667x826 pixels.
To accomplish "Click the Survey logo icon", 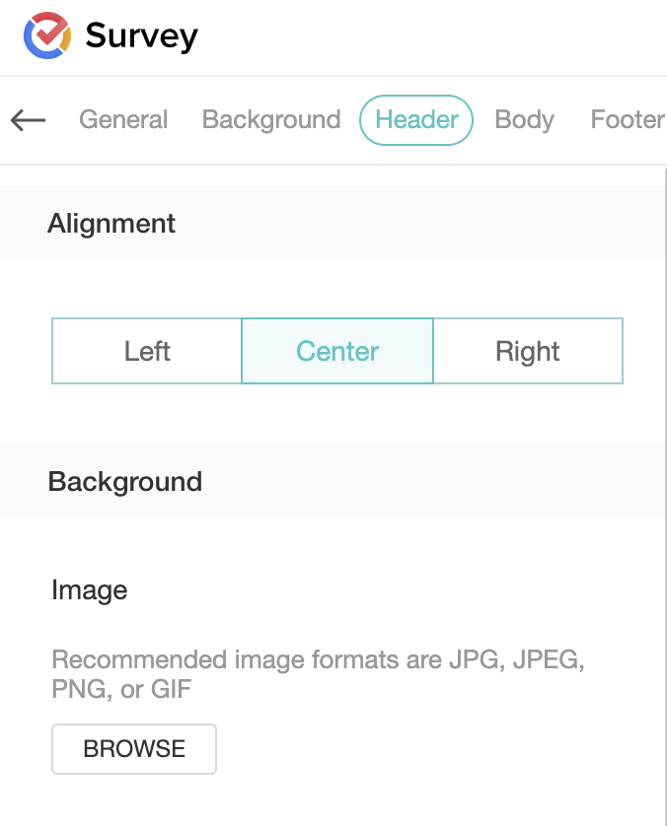I will tap(46, 36).
